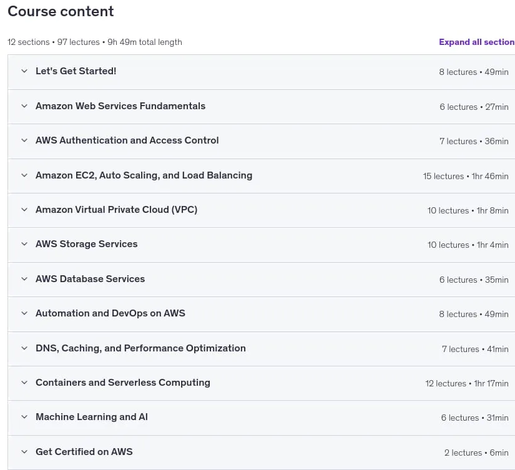
Task: Open Amazon EC2, Auto Scaling, and Load Balancing title
Action: tap(144, 175)
